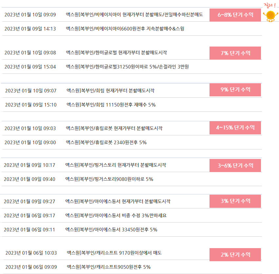Click the 7% 단기 수익 badge

pyautogui.click(x=235, y=53)
